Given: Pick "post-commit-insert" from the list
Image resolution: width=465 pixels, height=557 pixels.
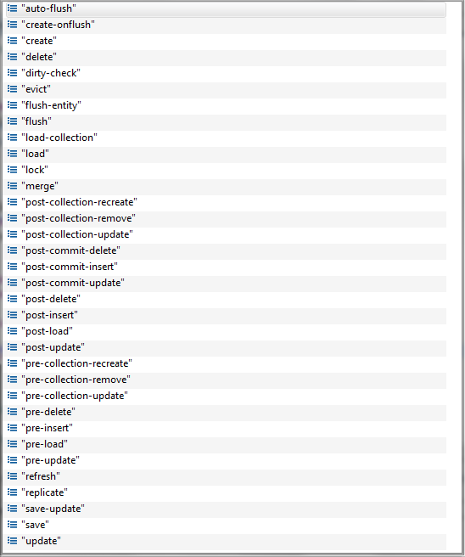Looking at the screenshot, I should (x=226, y=267).
